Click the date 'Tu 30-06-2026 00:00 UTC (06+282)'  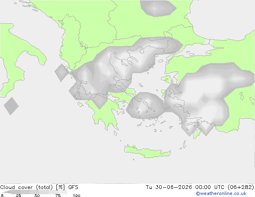point(200,187)
